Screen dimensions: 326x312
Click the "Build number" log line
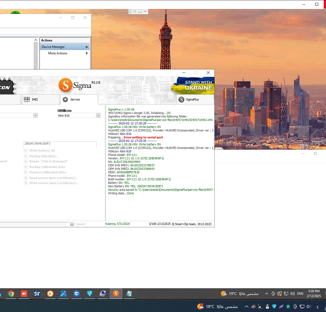click(139, 179)
